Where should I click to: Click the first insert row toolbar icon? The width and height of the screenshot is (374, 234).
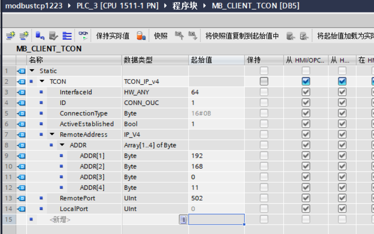[x=10, y=36]
